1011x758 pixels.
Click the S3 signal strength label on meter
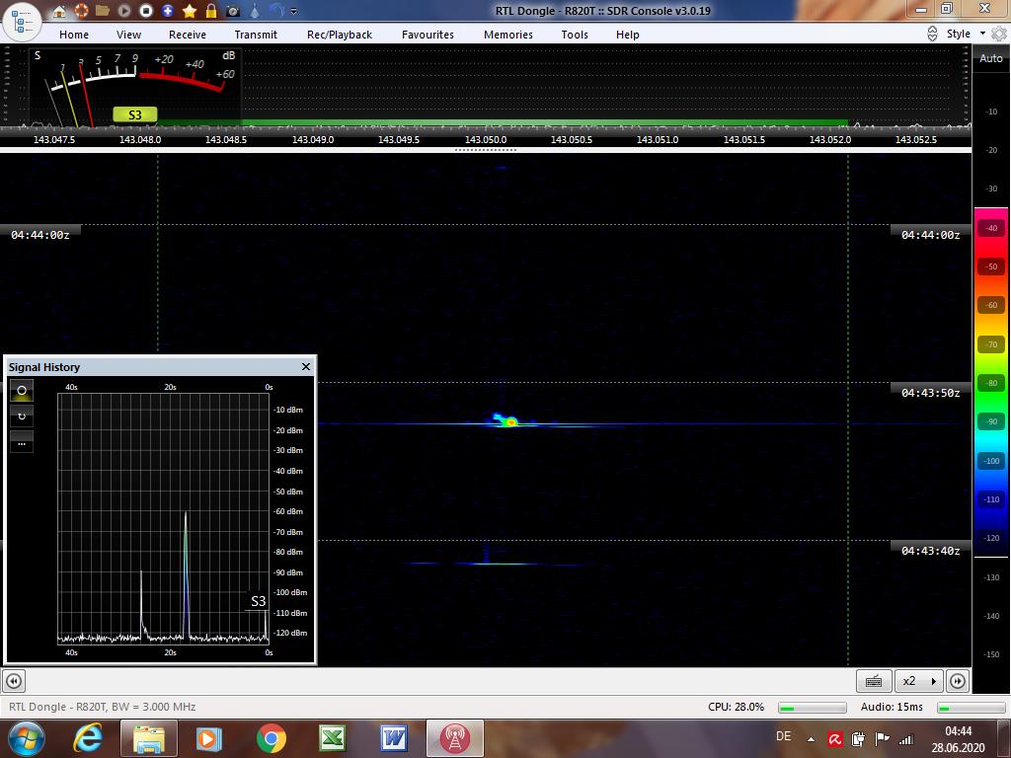[x=134, y=114]
